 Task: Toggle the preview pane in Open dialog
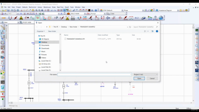click(x=152, y=31)
